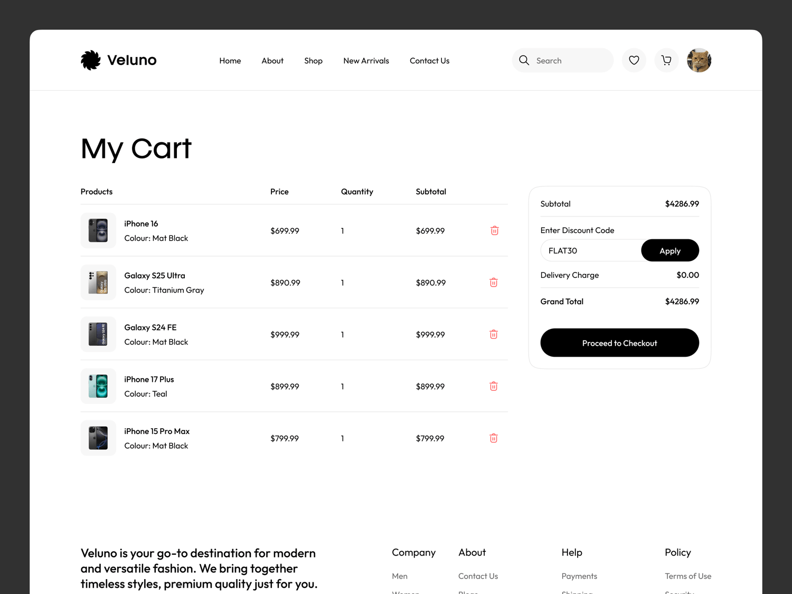792x594 pixels.
Task: Select the Galaxy S25 Ultra product name
Action: (155, 276)
